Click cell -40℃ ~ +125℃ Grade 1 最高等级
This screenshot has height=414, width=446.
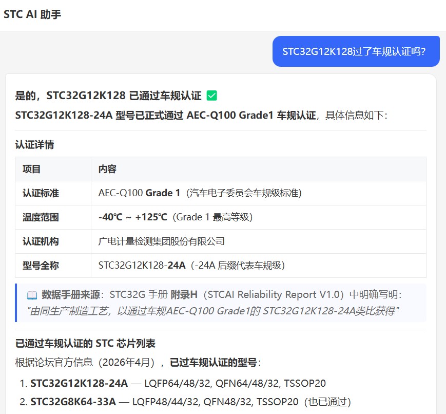click(259, 217)
